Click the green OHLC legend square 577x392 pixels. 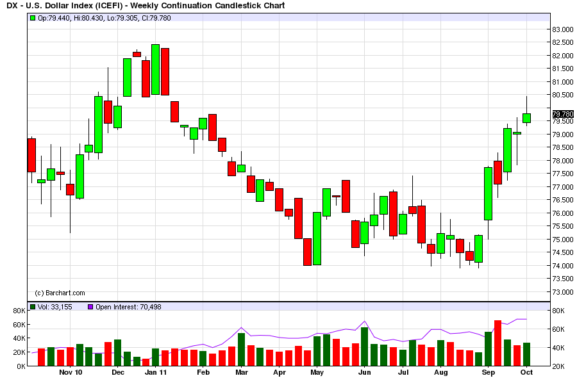[33, 18]
